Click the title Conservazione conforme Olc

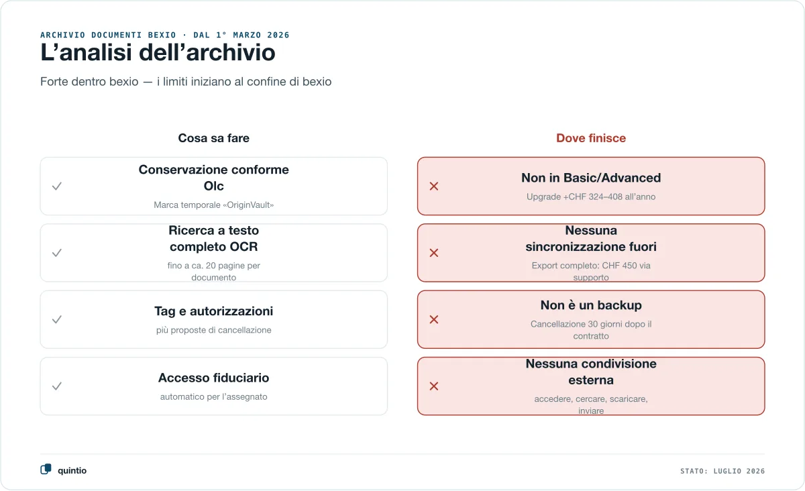pyautogui.click(x=214, y=178)
